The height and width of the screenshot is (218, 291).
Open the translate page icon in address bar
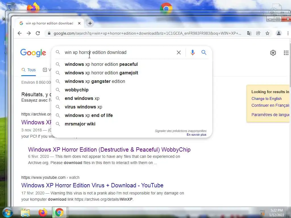click(249, 33)
